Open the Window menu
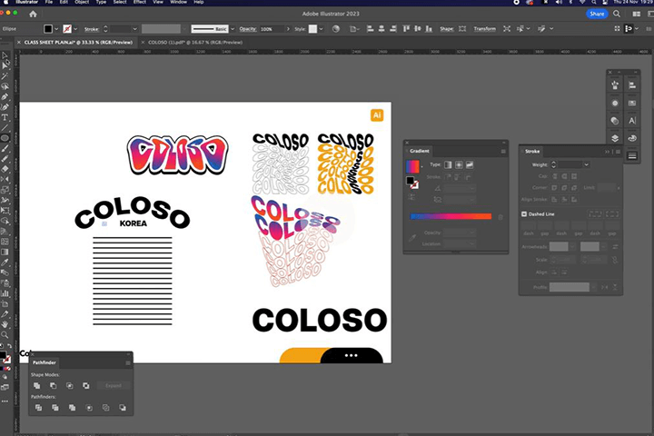 click(x=178, y=2)
